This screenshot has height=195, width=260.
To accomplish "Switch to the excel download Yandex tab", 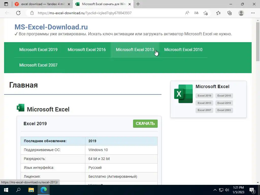I will pyautogui.click(x=42, y=4).
